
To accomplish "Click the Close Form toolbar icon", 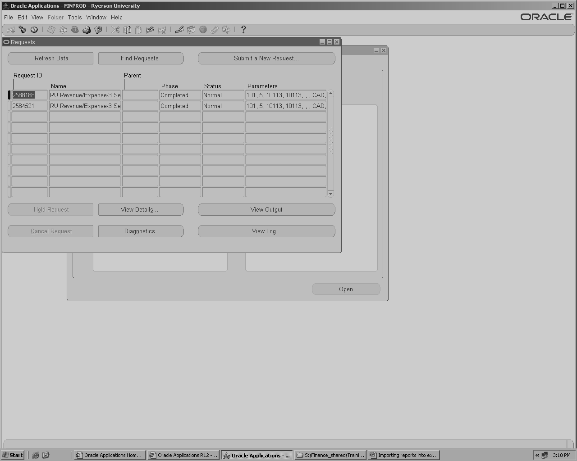I will (98, 30).
